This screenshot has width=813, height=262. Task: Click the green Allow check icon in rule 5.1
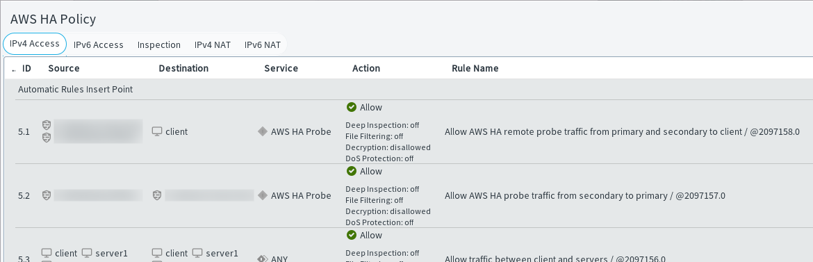tap(352, 108)
